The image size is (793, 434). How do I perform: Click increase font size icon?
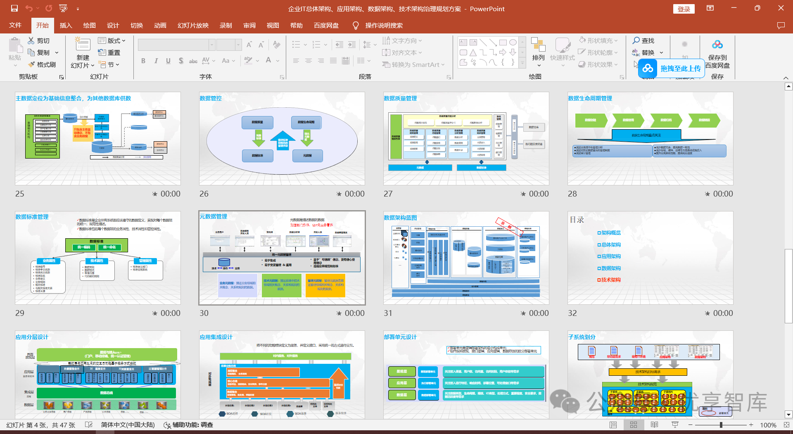tap(249, 45)
